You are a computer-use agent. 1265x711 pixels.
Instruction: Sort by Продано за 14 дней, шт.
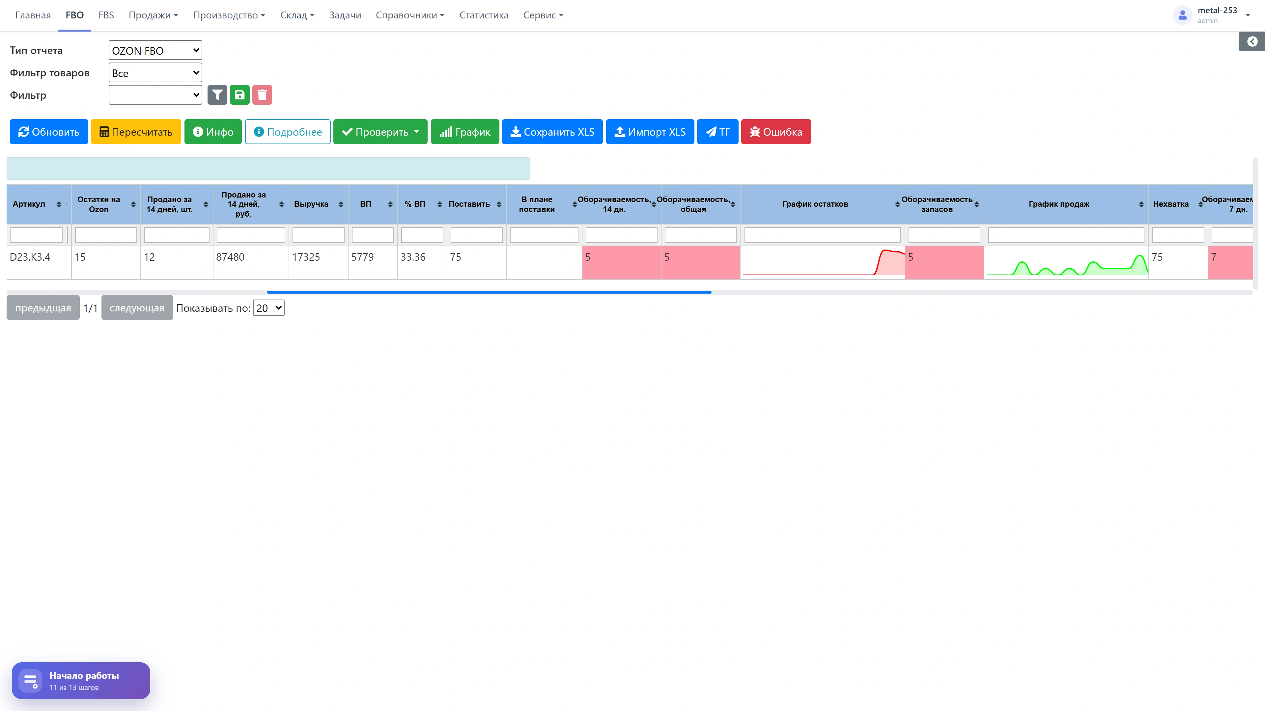coord(206,204)
